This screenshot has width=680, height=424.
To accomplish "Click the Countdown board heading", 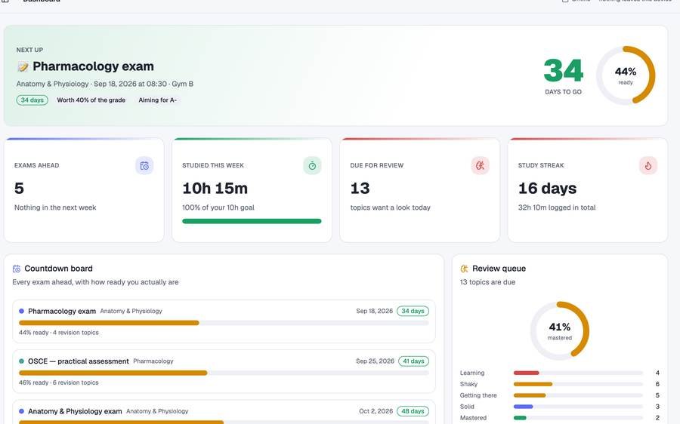I will click(58, 269).
